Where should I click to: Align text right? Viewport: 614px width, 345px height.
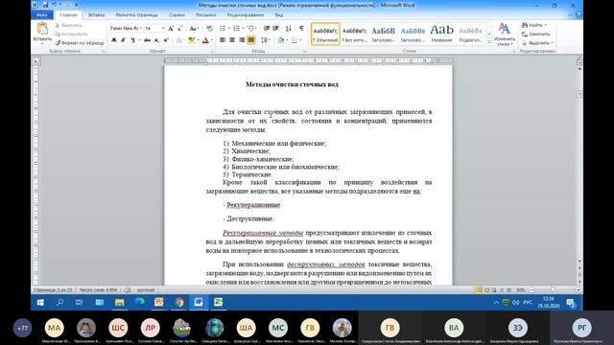[242, 40]
